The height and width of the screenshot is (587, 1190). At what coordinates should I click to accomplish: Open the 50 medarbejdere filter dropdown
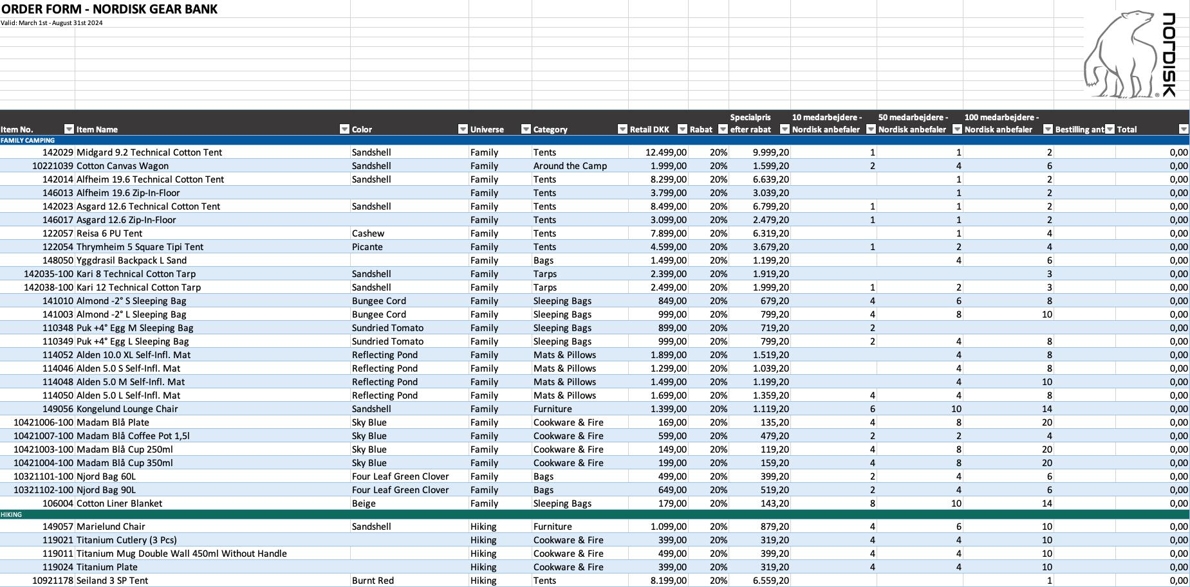click(x=957, y=129)
